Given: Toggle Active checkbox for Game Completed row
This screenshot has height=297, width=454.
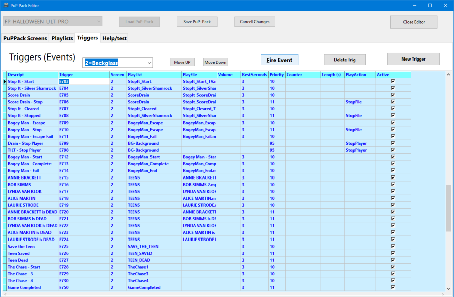Looking at the screenshot, I should (x=393, y=287).
